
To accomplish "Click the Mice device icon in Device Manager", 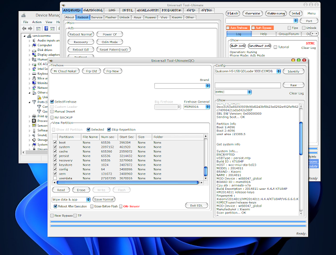I will coord(34,78).
